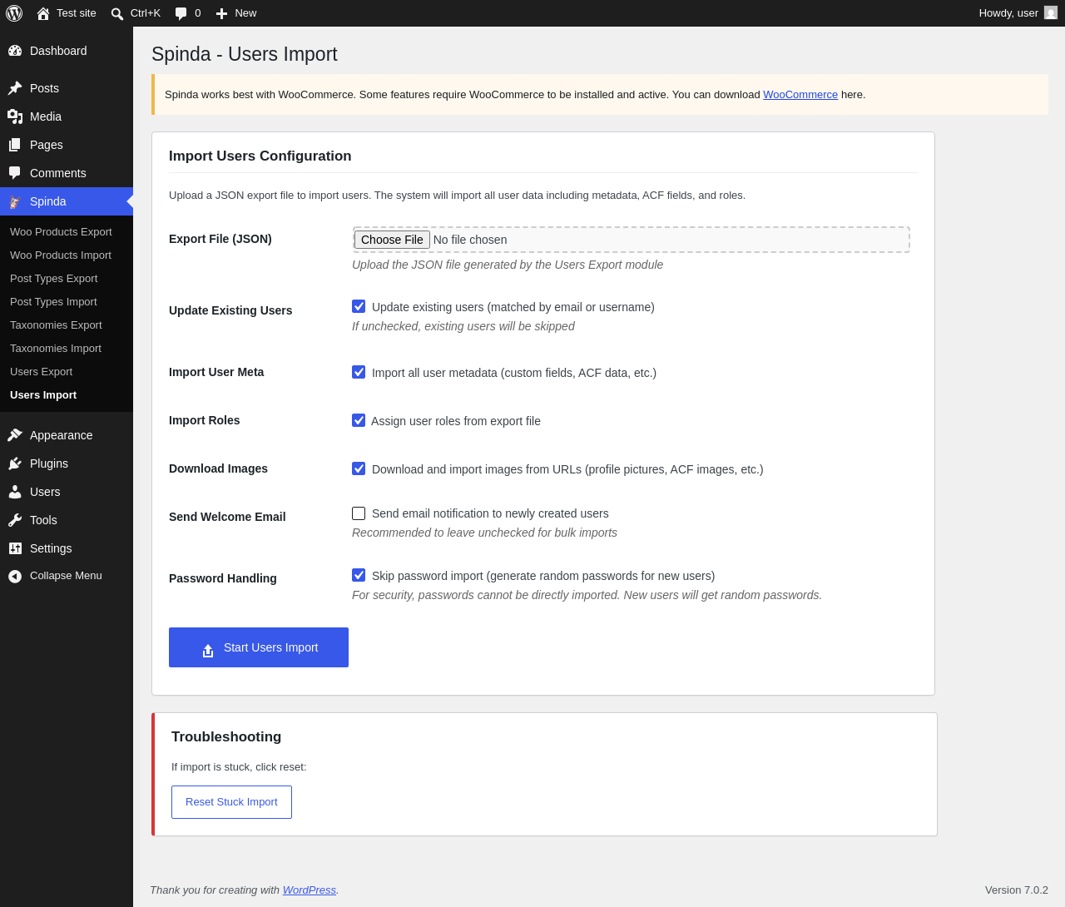Click the Import Users Configuration heading
This screenshot has height=907, width=1065.
click(x=260, y=156)
